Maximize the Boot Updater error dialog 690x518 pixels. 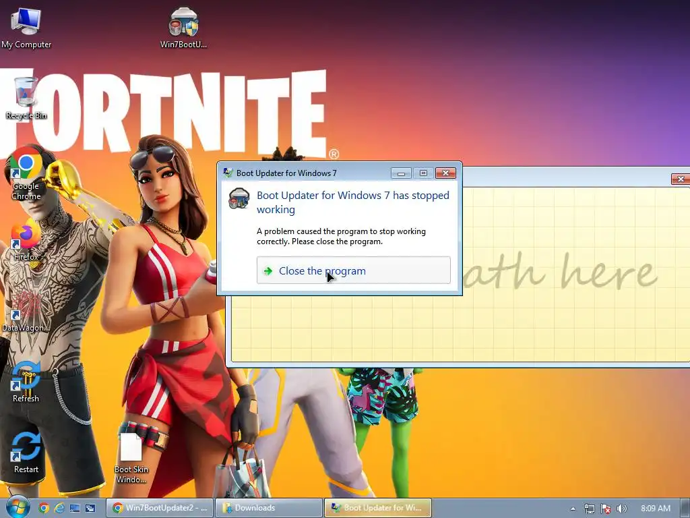click(x=423, y=173)
